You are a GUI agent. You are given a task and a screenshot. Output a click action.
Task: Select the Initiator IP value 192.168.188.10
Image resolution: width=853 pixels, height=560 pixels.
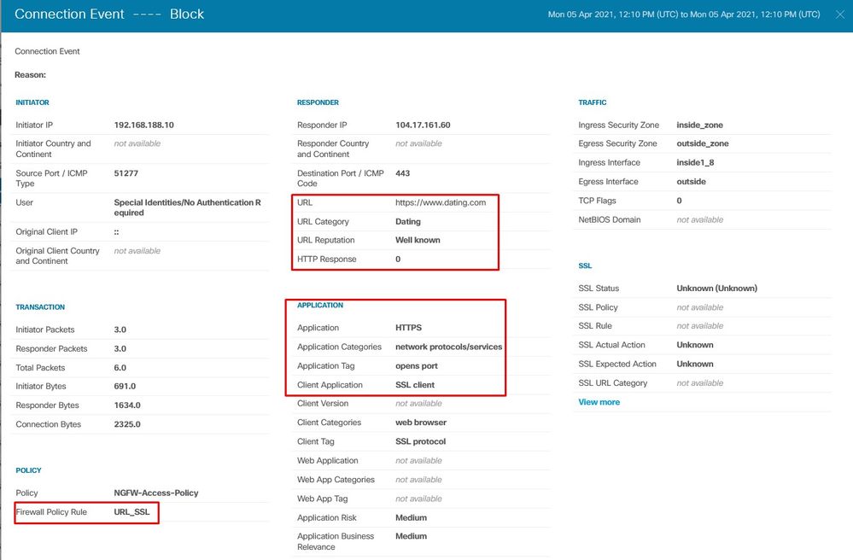pos(144,125)
